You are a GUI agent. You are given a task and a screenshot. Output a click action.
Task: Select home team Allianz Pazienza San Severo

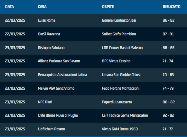pos(59,61)
